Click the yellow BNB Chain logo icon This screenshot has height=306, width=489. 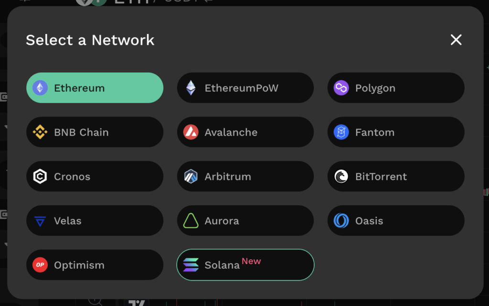click(40, 132)
